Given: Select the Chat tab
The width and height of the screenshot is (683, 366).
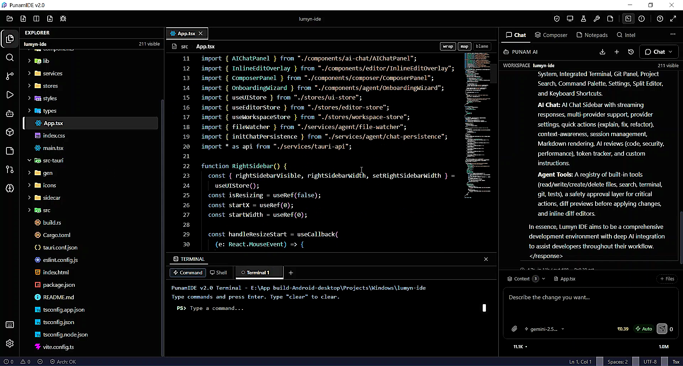Looking at the screenshot, I should pyautogui.click(x=516, y=35).
